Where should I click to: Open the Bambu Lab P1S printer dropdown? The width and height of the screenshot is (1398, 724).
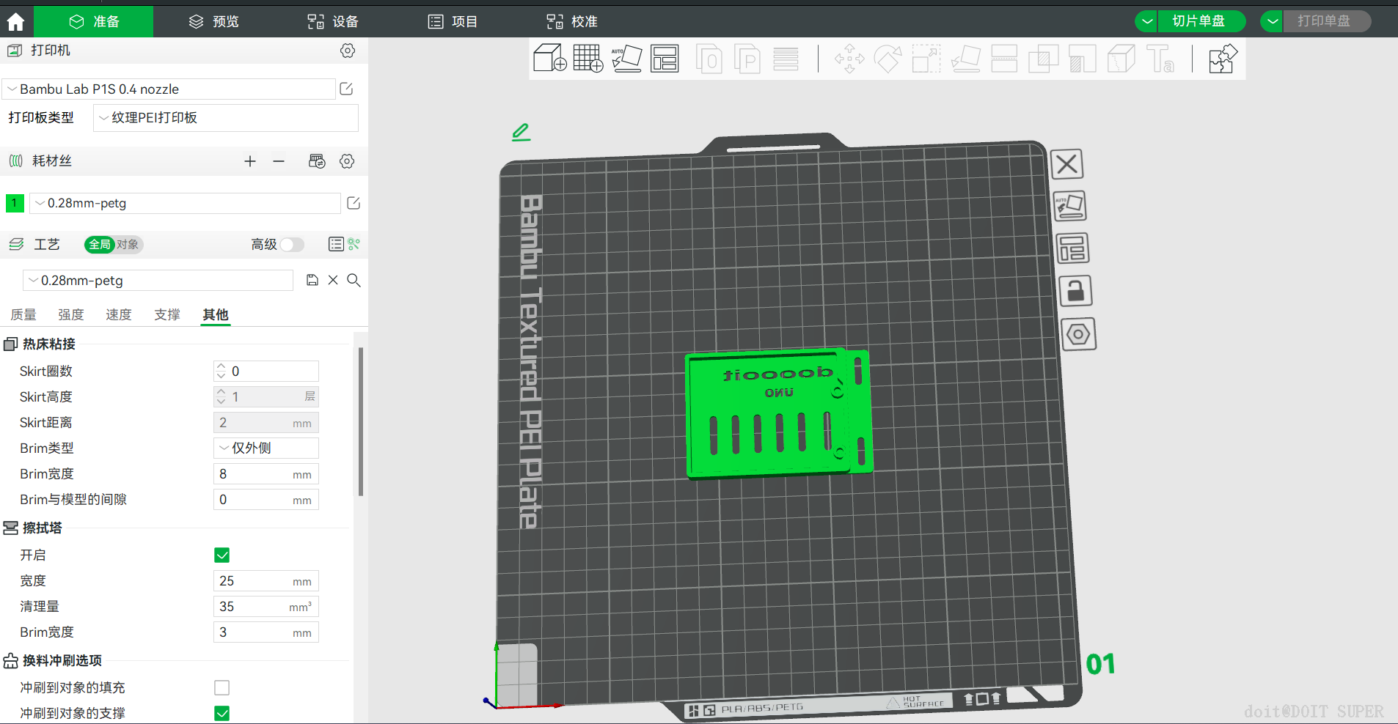point(169,89)
